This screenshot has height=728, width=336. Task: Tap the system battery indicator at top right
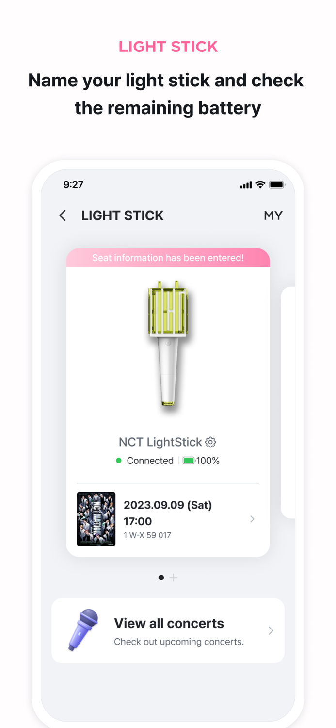coord(277,185)
